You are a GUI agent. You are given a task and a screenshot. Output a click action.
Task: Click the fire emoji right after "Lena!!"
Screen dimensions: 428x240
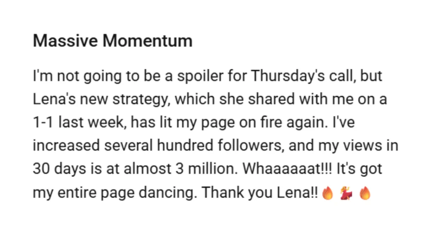pos(327,194)
